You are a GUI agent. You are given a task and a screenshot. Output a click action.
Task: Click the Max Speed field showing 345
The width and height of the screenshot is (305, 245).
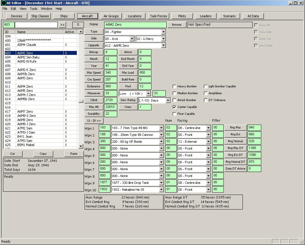tap(111, 73)
